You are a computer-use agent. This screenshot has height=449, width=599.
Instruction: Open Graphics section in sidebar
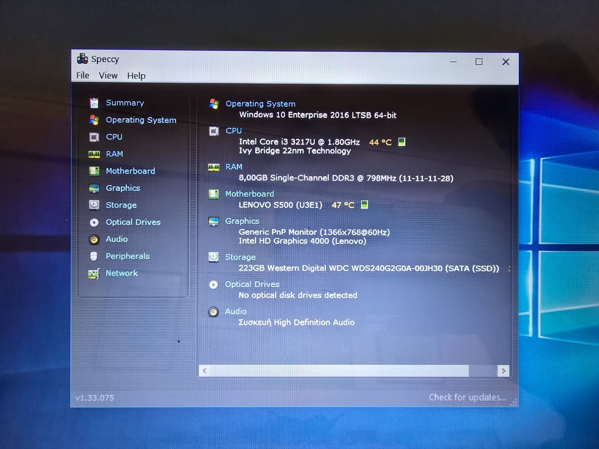coord(123,188)
